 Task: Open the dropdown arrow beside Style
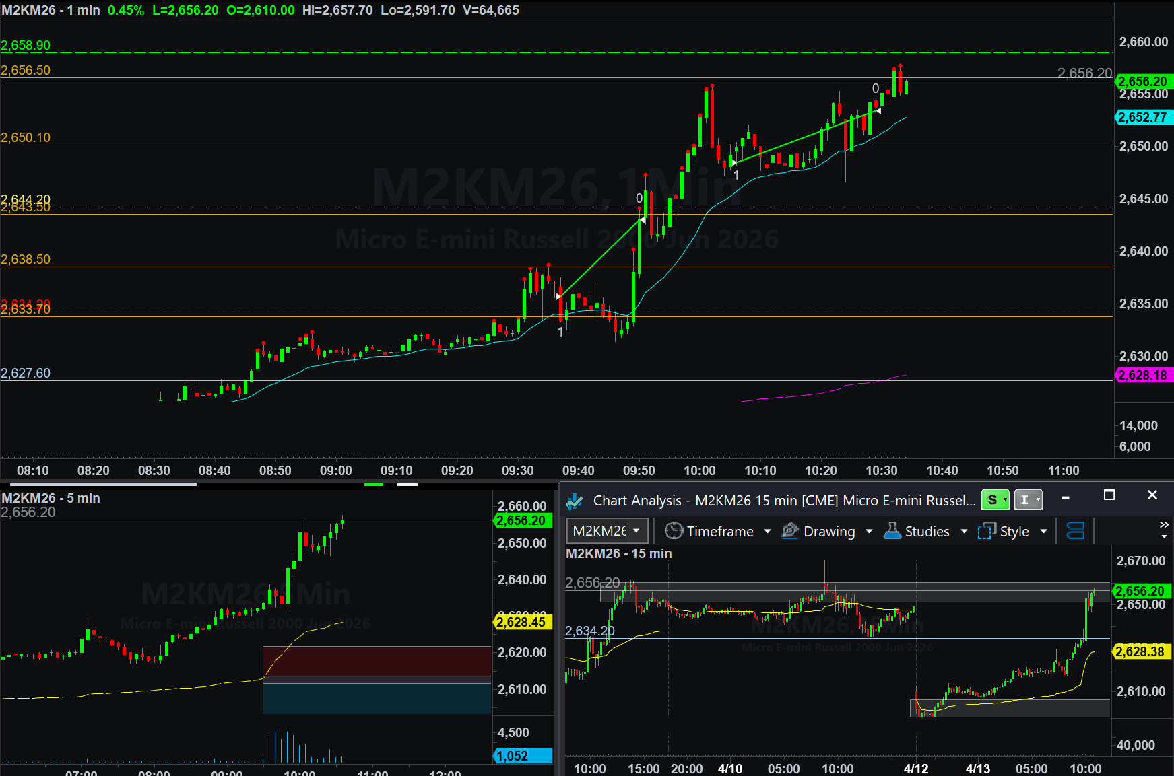(x=1044, y=532)
